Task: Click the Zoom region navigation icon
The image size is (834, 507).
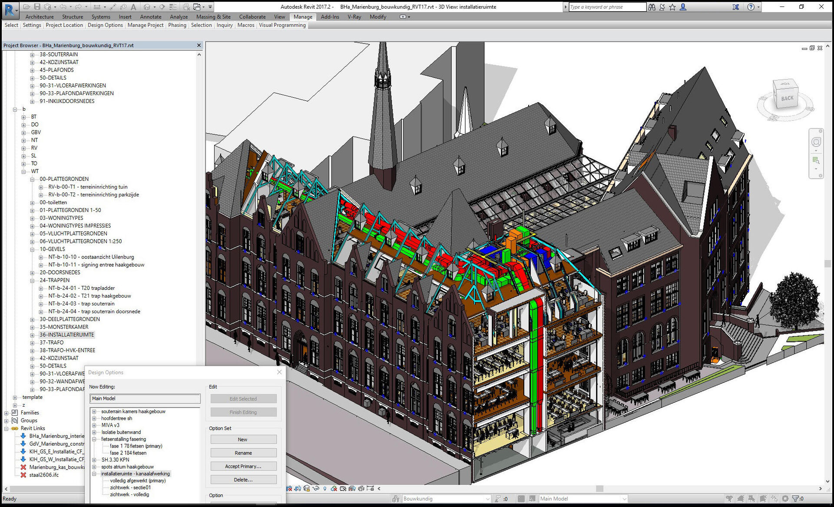Action: click(x=816, y=160)
